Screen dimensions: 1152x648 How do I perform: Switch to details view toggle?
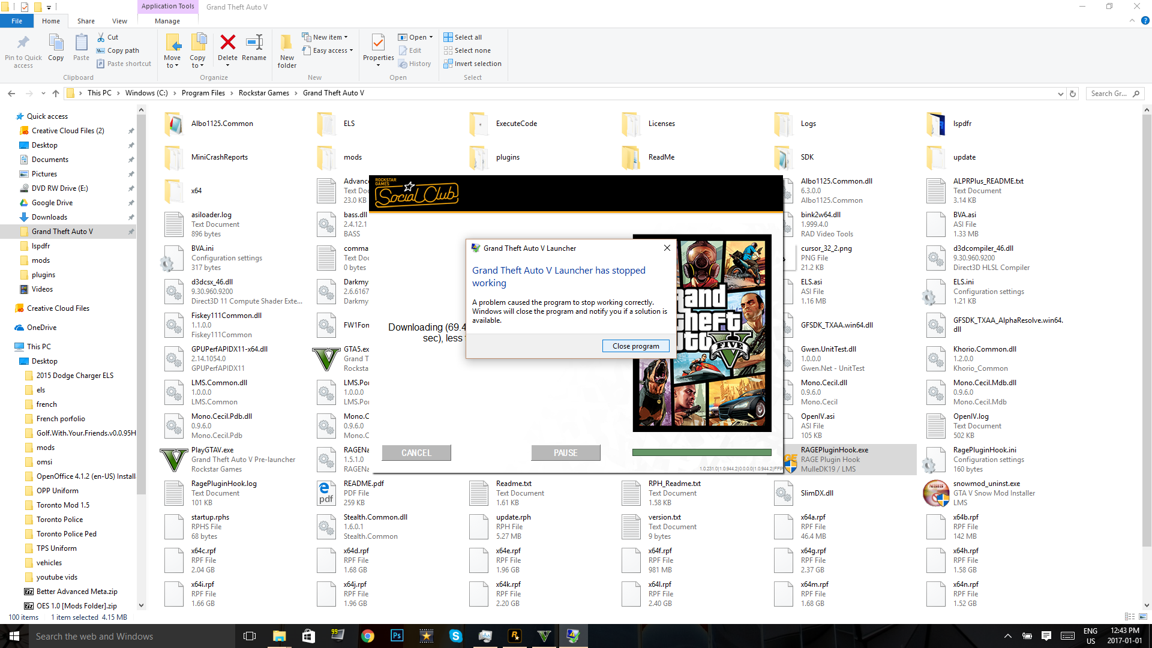coord(1130,617)
